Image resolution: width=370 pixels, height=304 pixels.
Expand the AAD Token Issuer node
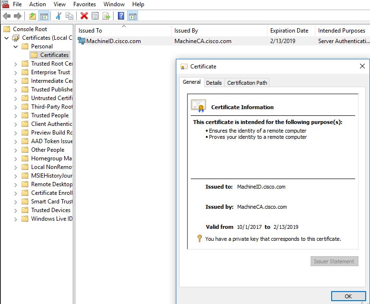(15, 141)
